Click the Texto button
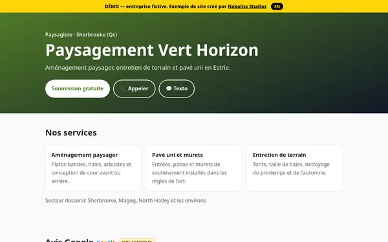388x242 pixels. point(177,88)
